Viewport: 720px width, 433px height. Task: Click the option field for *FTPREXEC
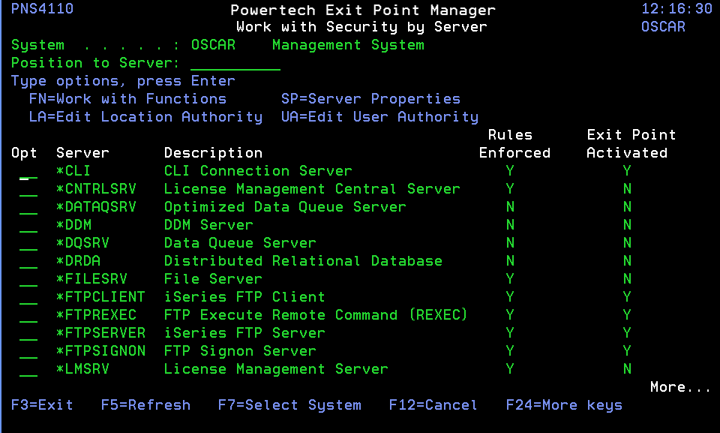click(28, 315)
